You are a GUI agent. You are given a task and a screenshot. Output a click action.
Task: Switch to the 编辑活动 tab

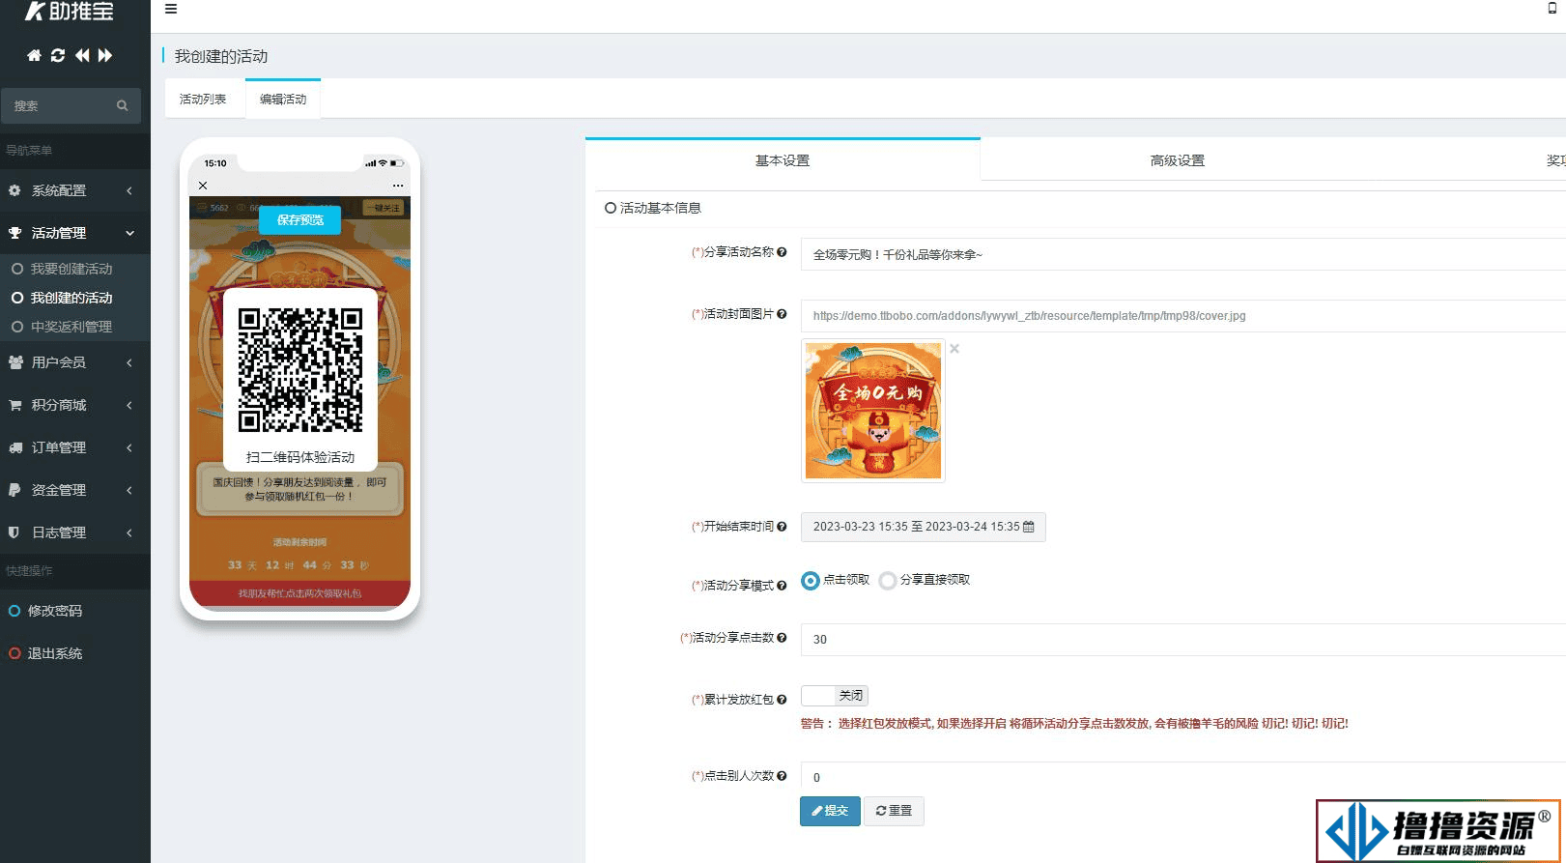point(283,99)
